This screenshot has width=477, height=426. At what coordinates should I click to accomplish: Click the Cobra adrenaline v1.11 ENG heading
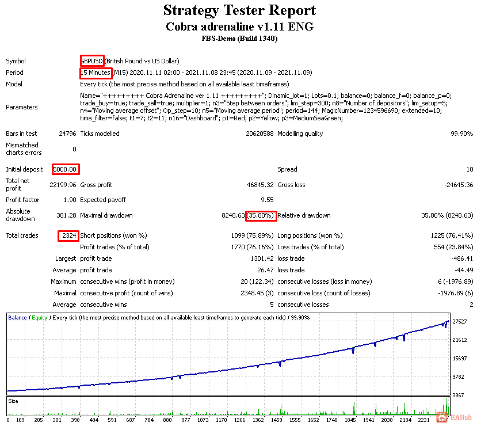(x=239, y=26)
